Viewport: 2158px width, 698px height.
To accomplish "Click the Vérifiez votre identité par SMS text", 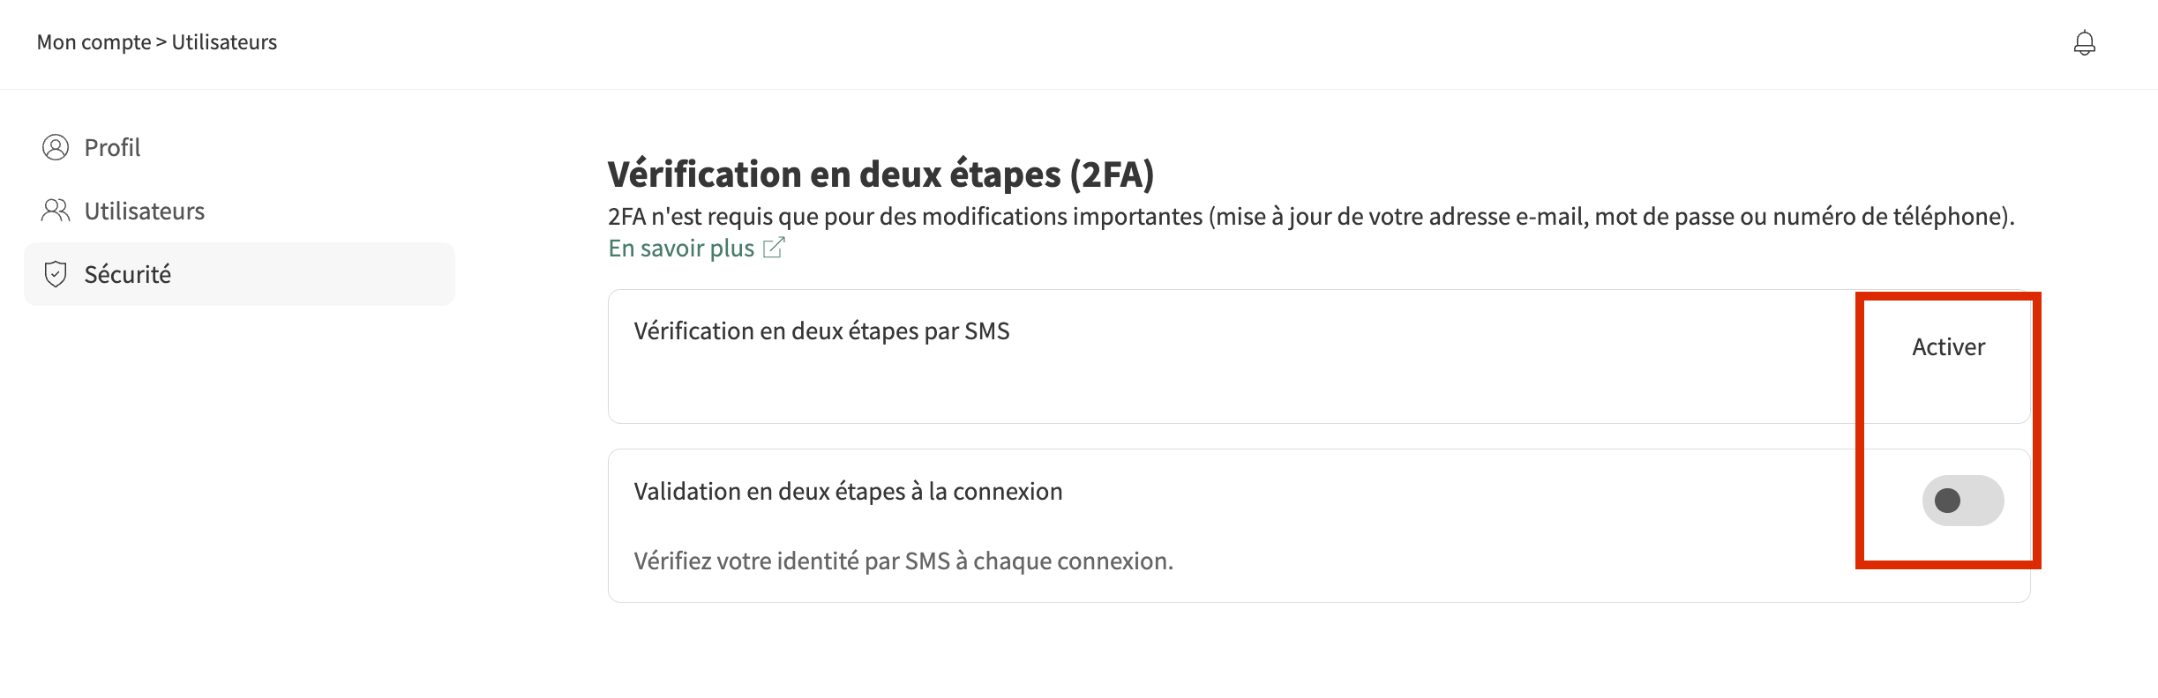I will click(903, 561).
